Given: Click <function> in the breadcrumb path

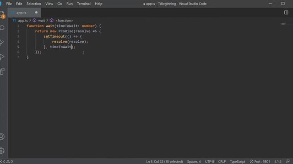Looking at the screenshot, I should click(64, 20).
